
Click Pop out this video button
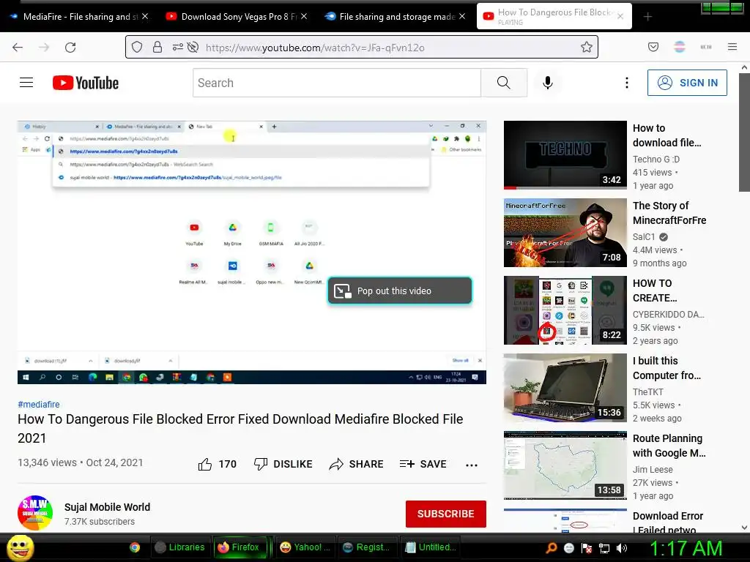tap(400, 291)
